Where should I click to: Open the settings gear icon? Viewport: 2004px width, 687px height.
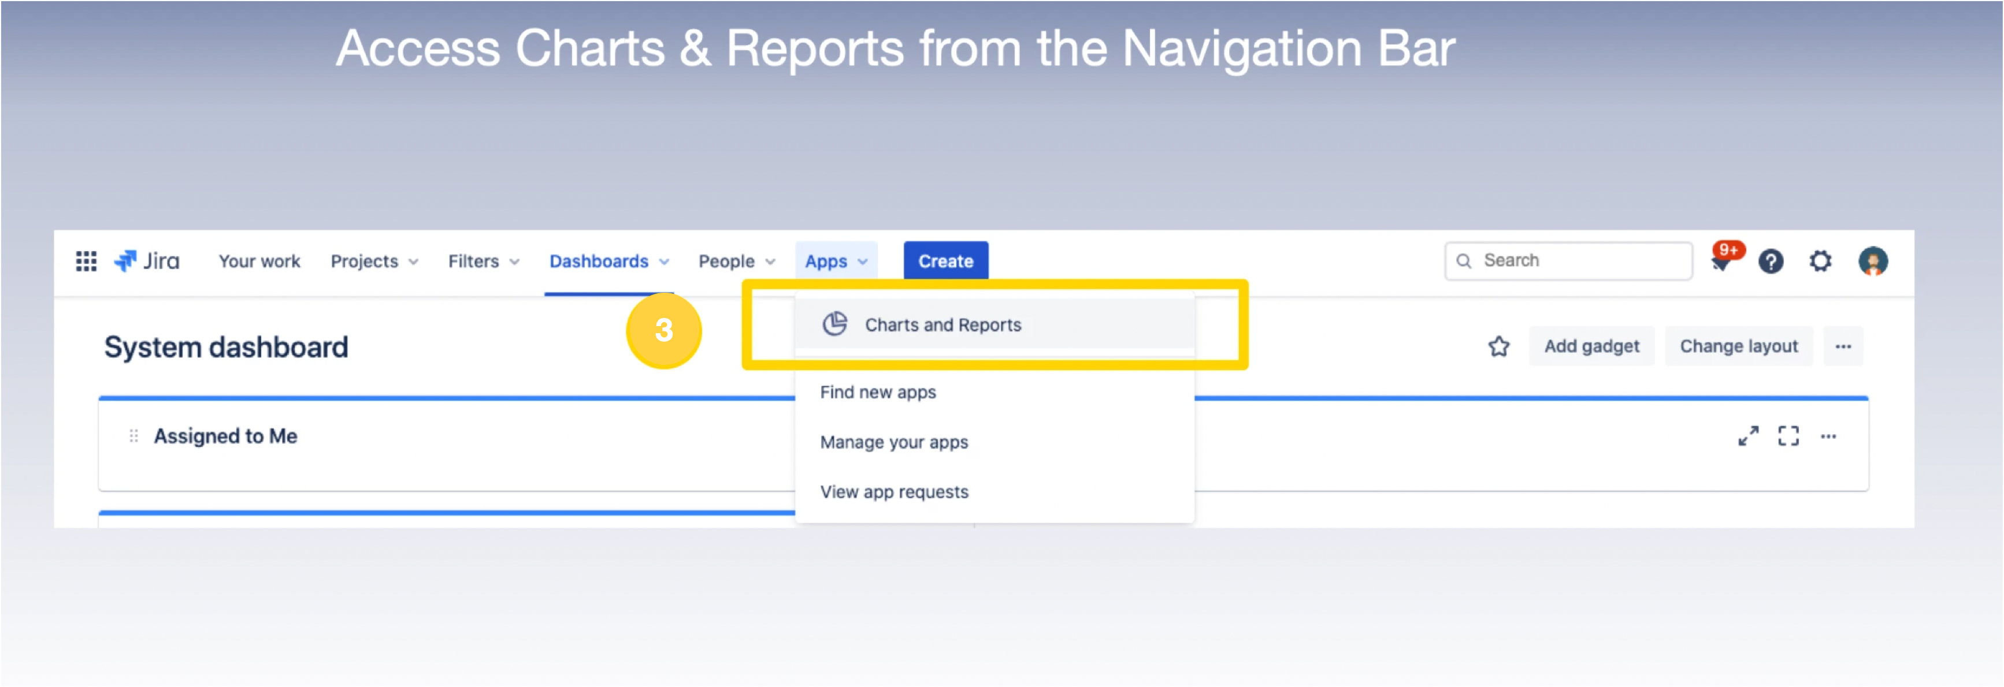pos(1820,261)
